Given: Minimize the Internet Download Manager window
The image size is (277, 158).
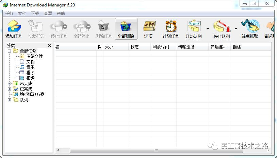Looking at the screenshot, I should (x=244, y=4).
